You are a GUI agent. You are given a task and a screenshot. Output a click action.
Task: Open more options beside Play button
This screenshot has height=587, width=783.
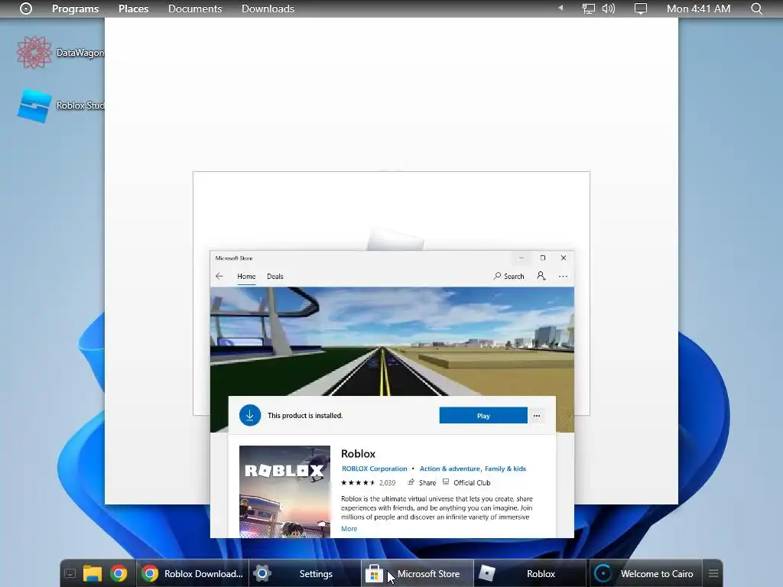coord(537,416)
